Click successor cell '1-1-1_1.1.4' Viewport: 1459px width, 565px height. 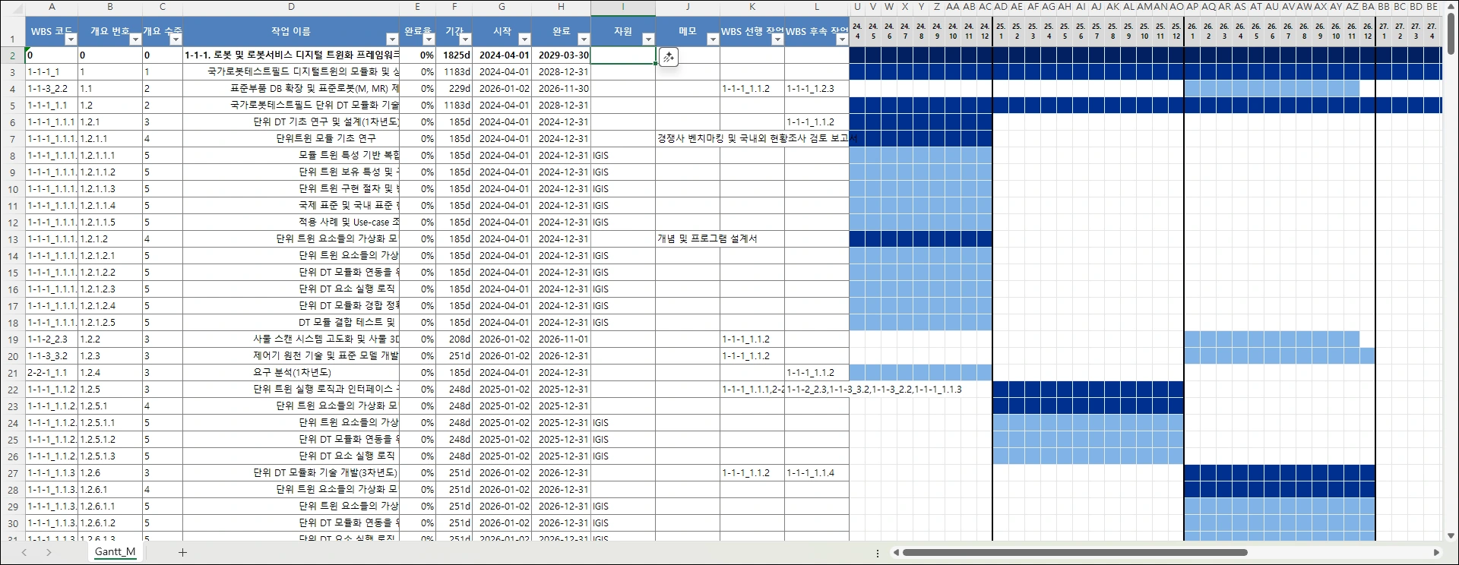point(817,473)
